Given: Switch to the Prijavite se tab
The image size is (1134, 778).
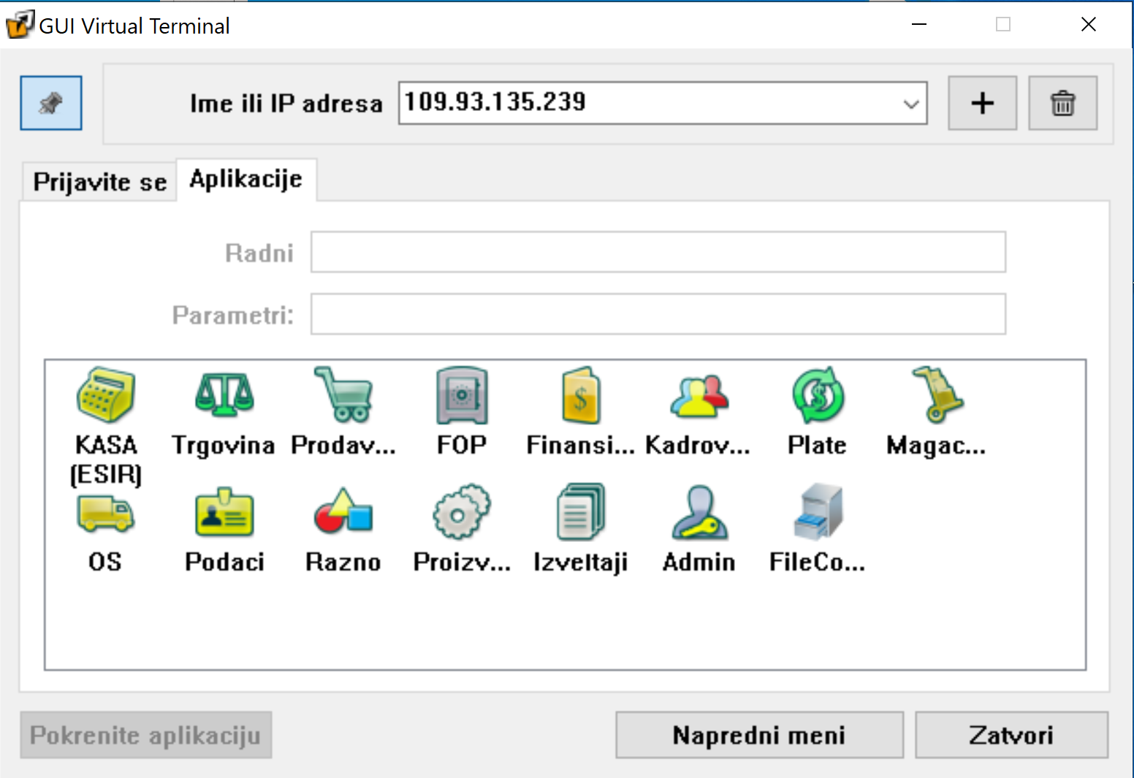Looking at the screenshot, I should [100, 182].
